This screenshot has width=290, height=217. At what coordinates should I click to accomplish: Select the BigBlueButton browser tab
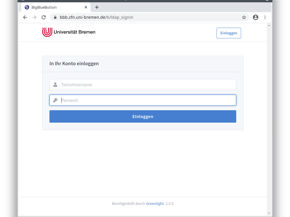click(x=52, y=7)
